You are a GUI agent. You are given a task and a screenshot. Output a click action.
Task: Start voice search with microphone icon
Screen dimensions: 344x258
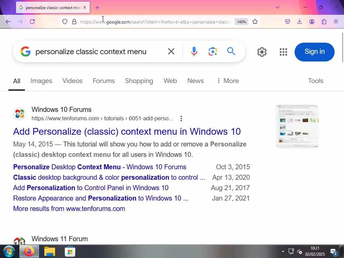(x=194, y=51)
